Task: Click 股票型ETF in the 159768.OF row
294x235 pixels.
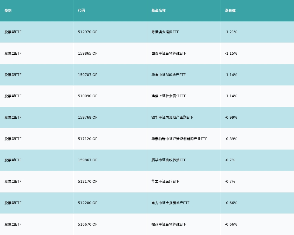Action: pyautogui.click(x=13, y=117)
